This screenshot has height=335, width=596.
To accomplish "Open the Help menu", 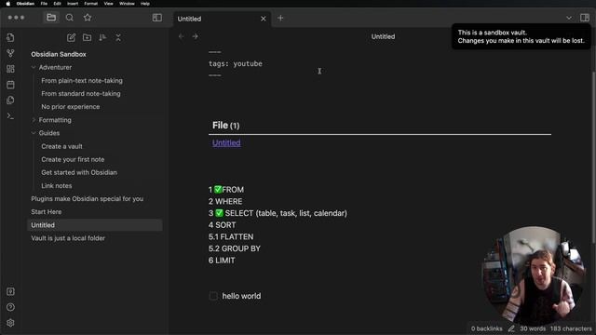I will (x=145, y=4).
